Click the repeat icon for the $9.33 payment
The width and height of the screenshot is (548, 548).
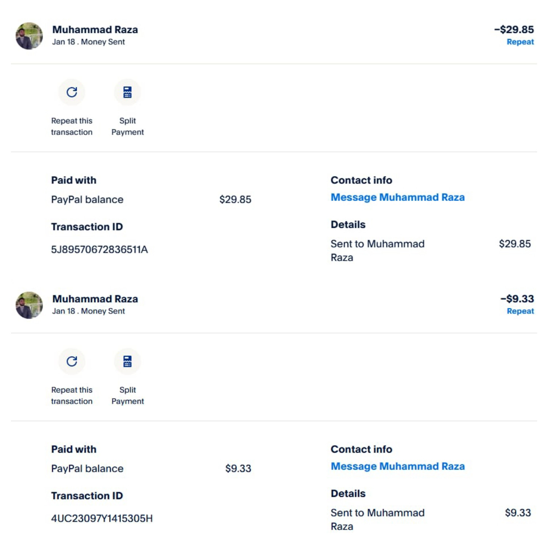(72, 361)
